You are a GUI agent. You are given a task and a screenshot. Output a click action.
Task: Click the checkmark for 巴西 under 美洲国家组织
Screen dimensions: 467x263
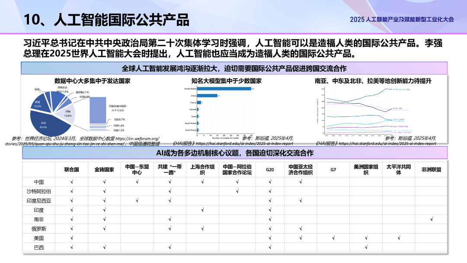[x=366, y=247]
